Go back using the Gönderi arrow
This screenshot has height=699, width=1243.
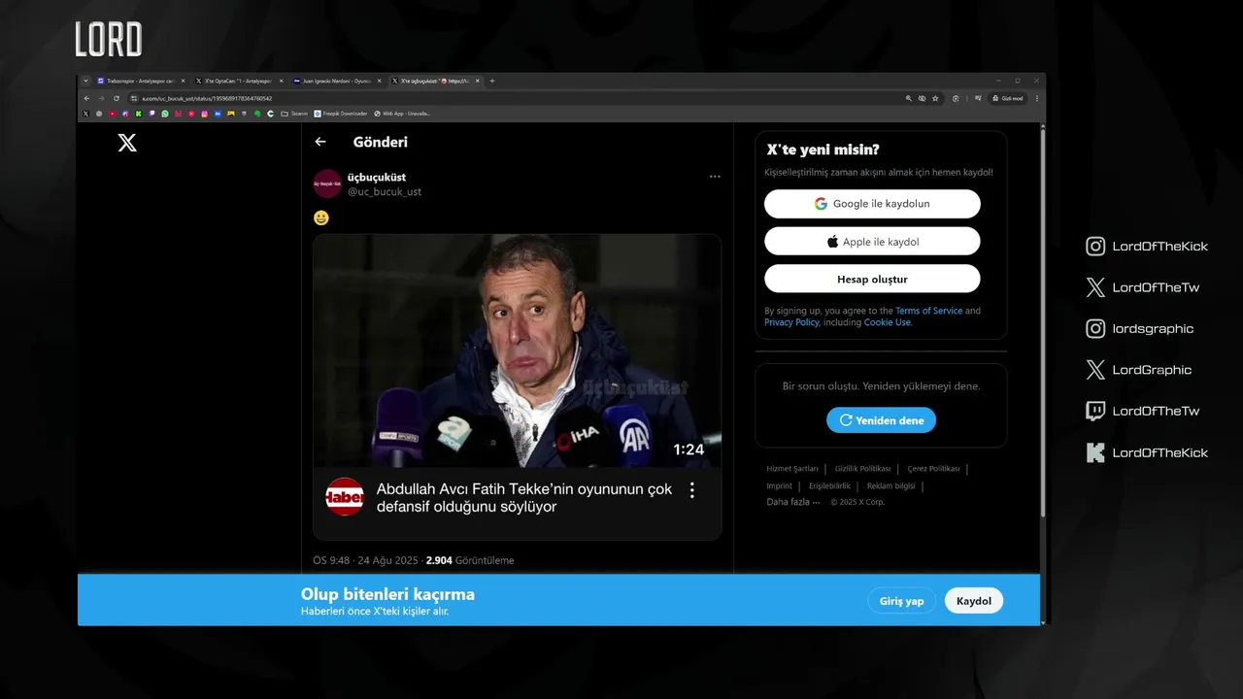[x=320, y=142]
